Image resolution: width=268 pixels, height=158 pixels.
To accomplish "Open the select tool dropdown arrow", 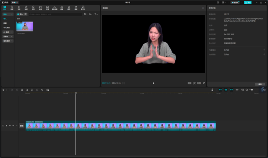I will coord(7,90).
